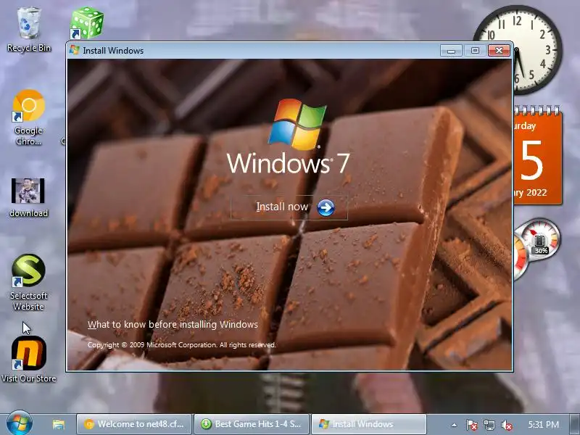Image resolution: width=580 pixels, height=435 pixels.
Task: Switch to Welcome to net48.cf taskbar item
Action: [x=134, y=424]
